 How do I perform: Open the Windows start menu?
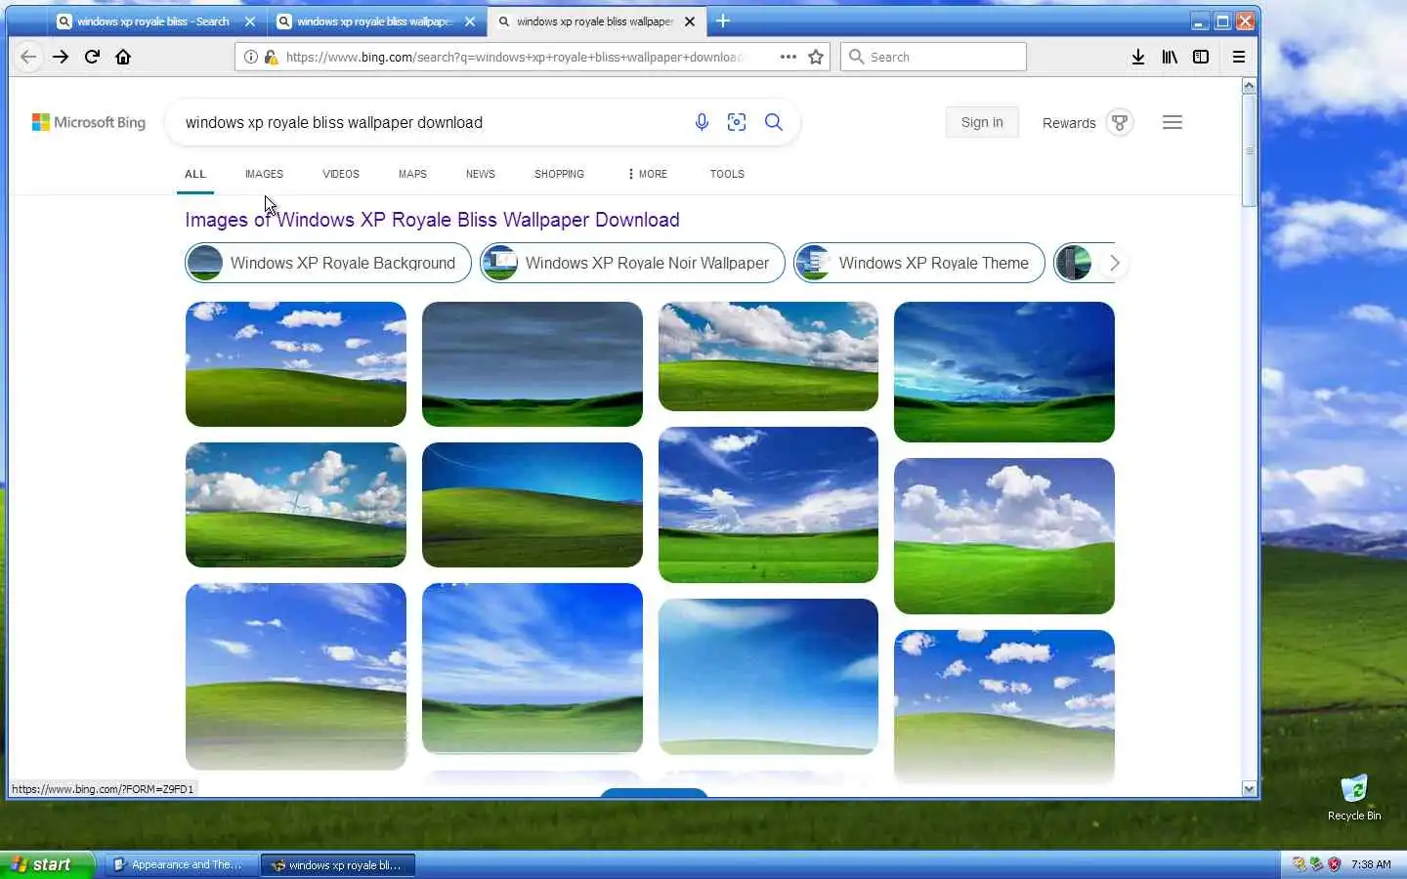[x=47, y=864]
